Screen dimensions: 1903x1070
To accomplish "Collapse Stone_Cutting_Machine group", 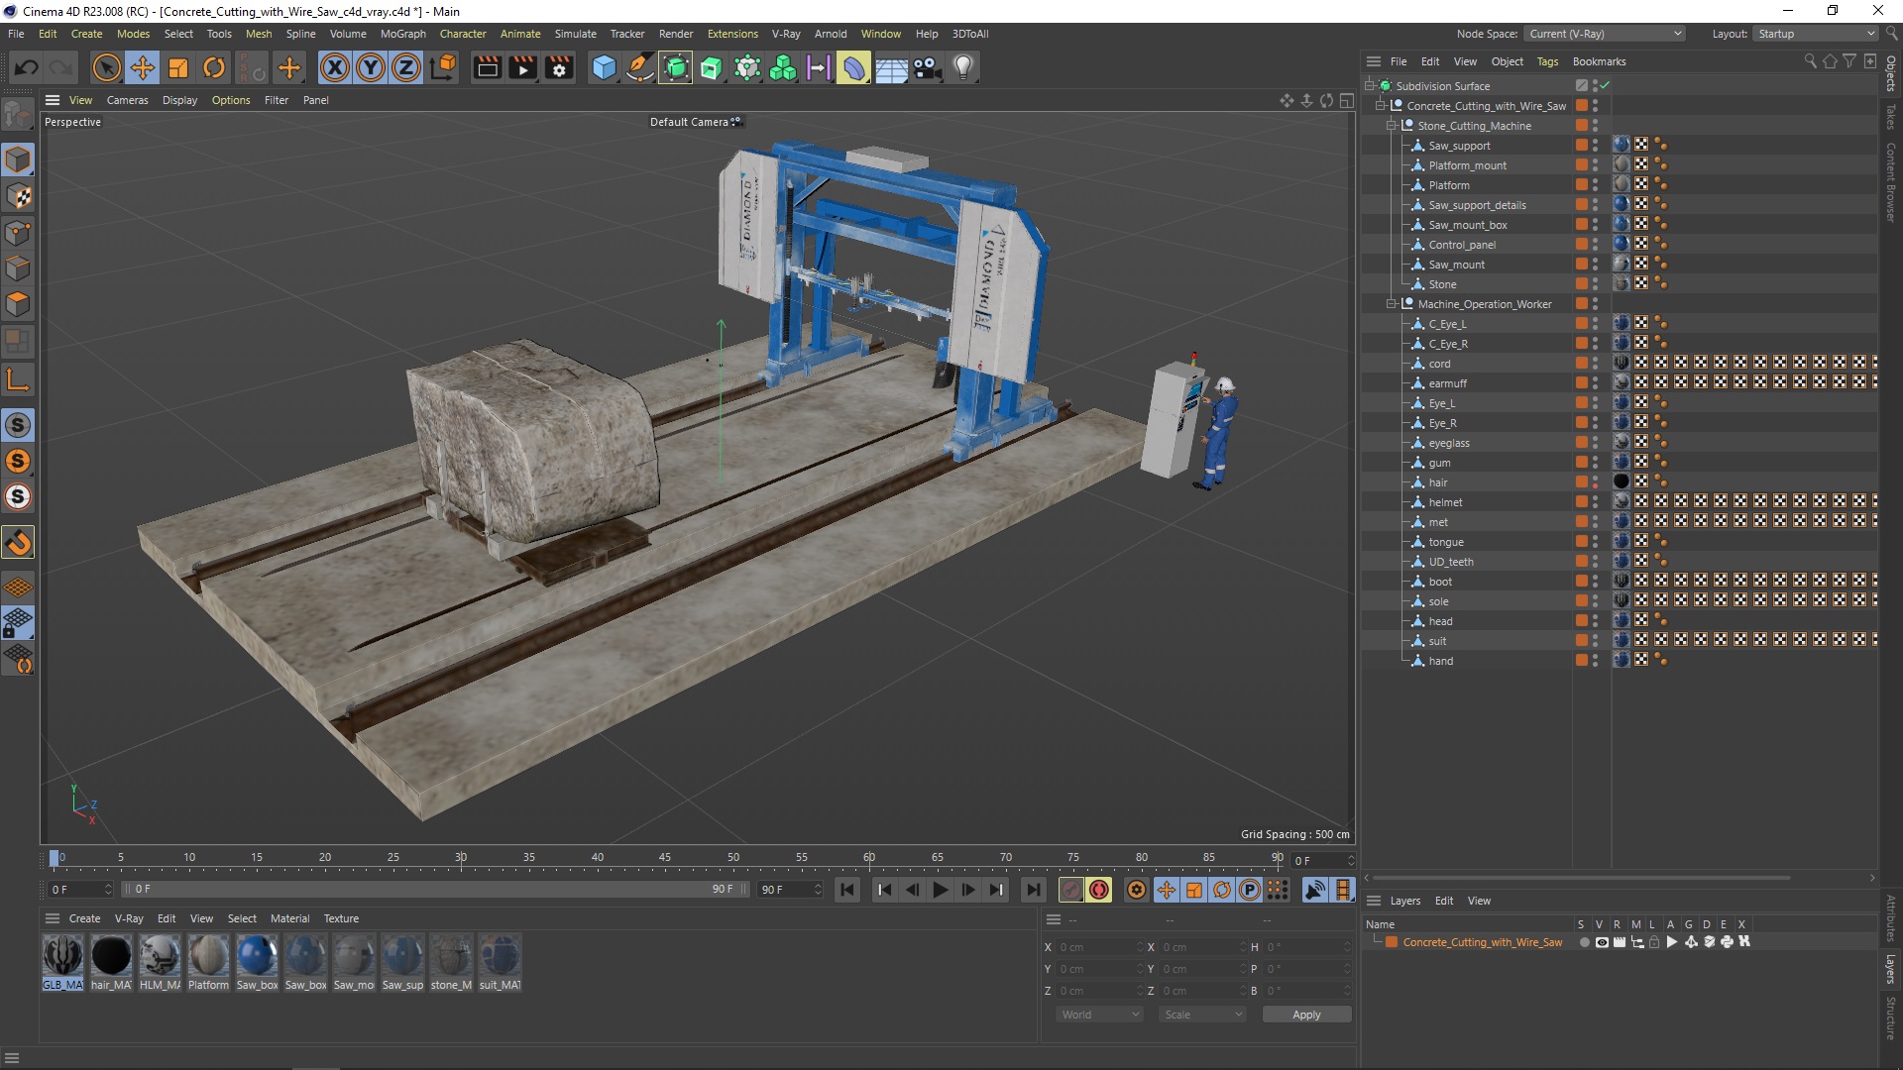I will click(1392, 126).
